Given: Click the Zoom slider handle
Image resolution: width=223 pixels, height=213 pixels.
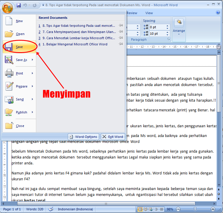Looking at the screenshot, I should click(x=195, y=209).
